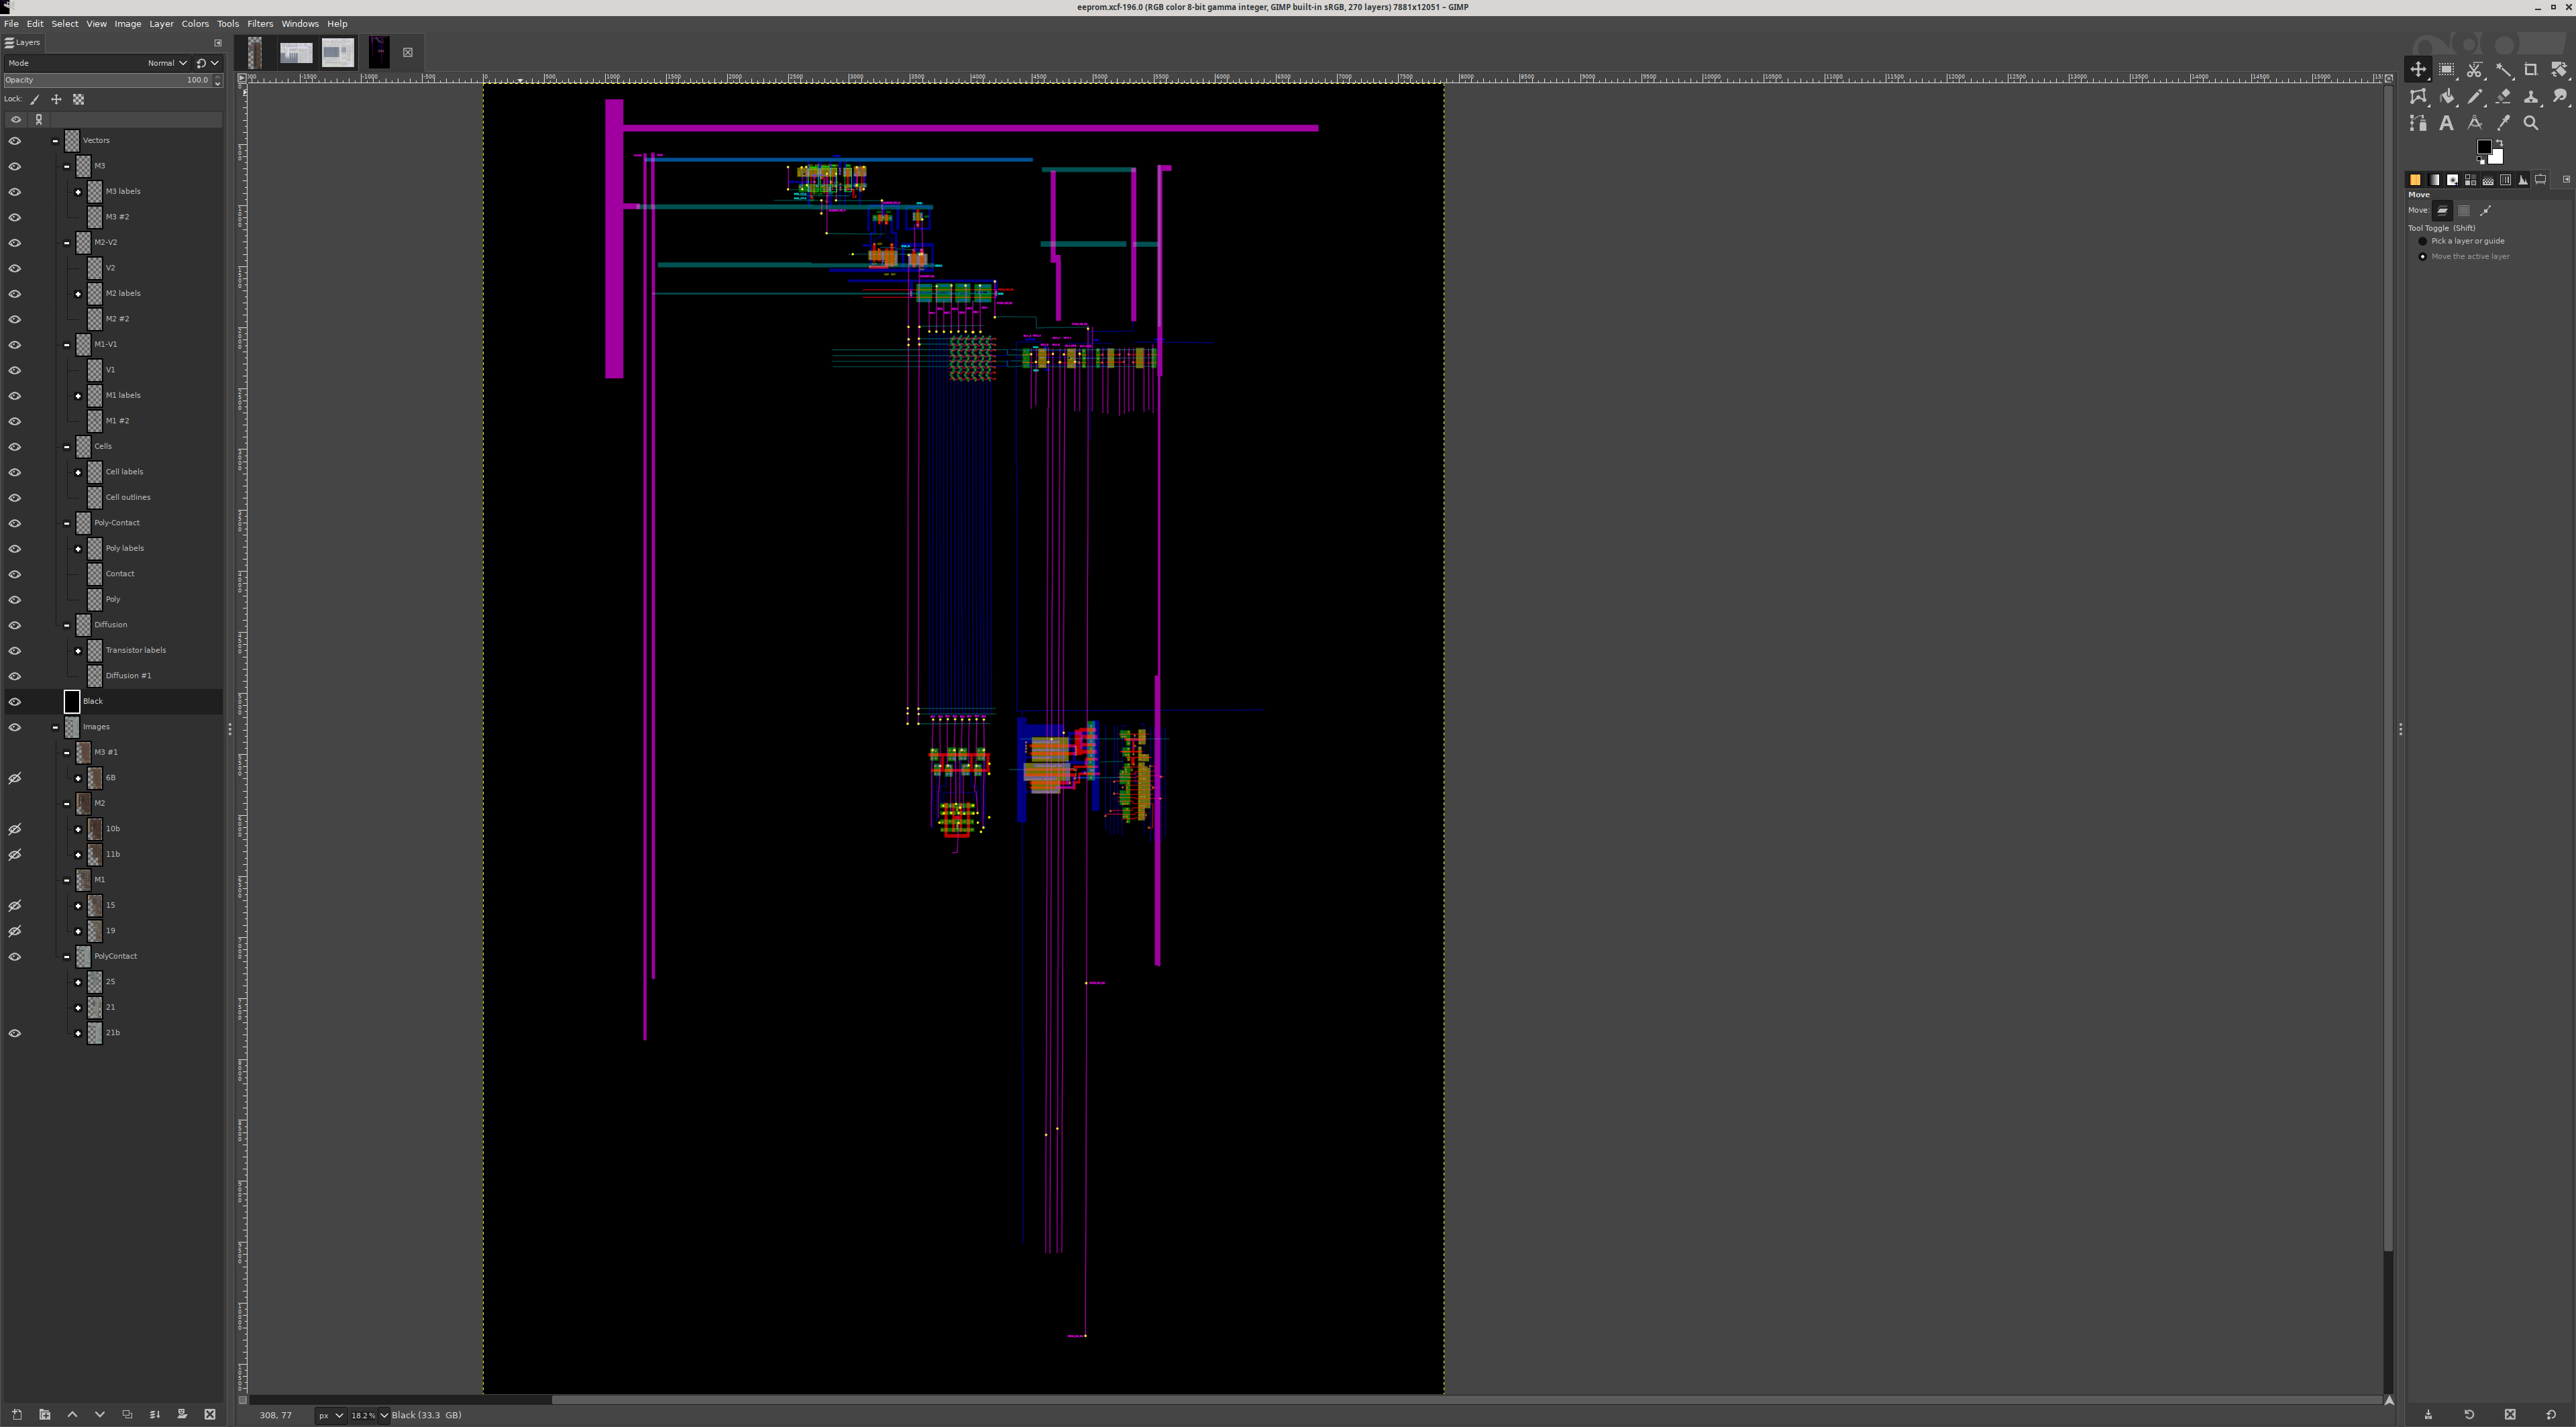Collapse the Vectors layer group

point(55,141)
